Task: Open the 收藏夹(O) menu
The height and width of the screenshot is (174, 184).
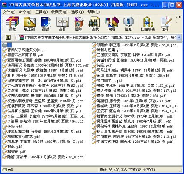Action: pyautogui.click(x=59, y=12)
